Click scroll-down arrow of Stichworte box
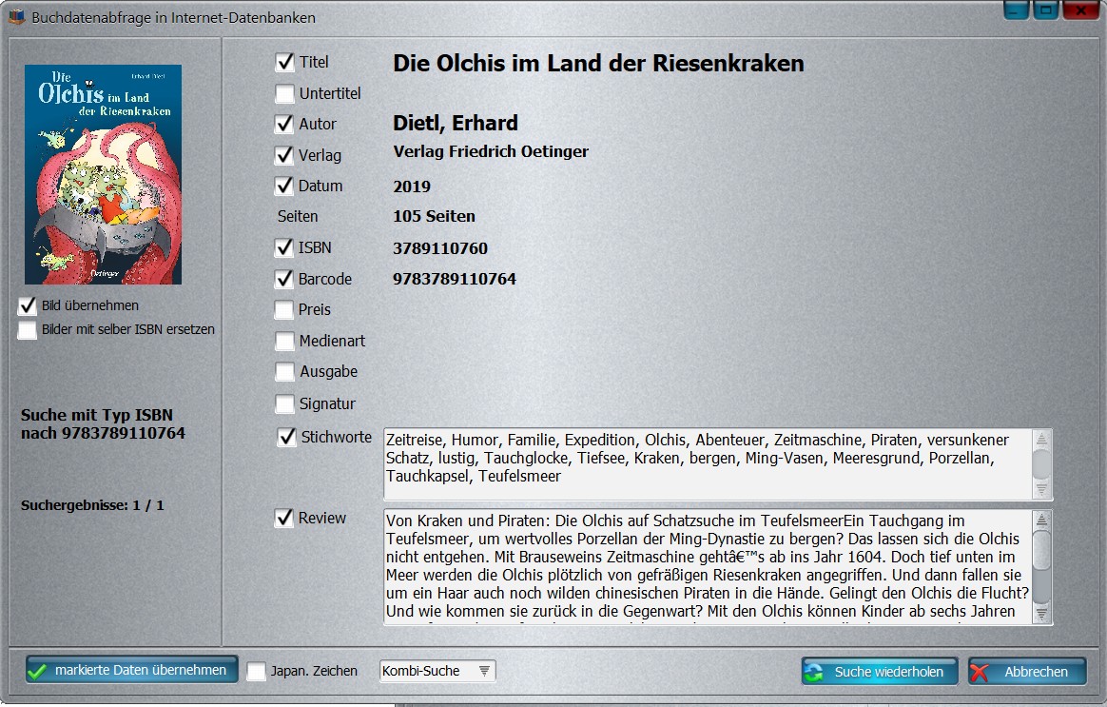 1041,489
